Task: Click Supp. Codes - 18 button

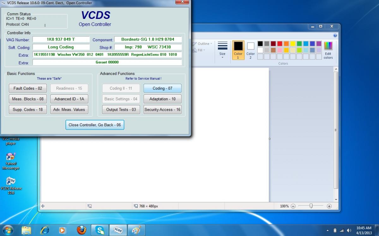Action: 28,110
